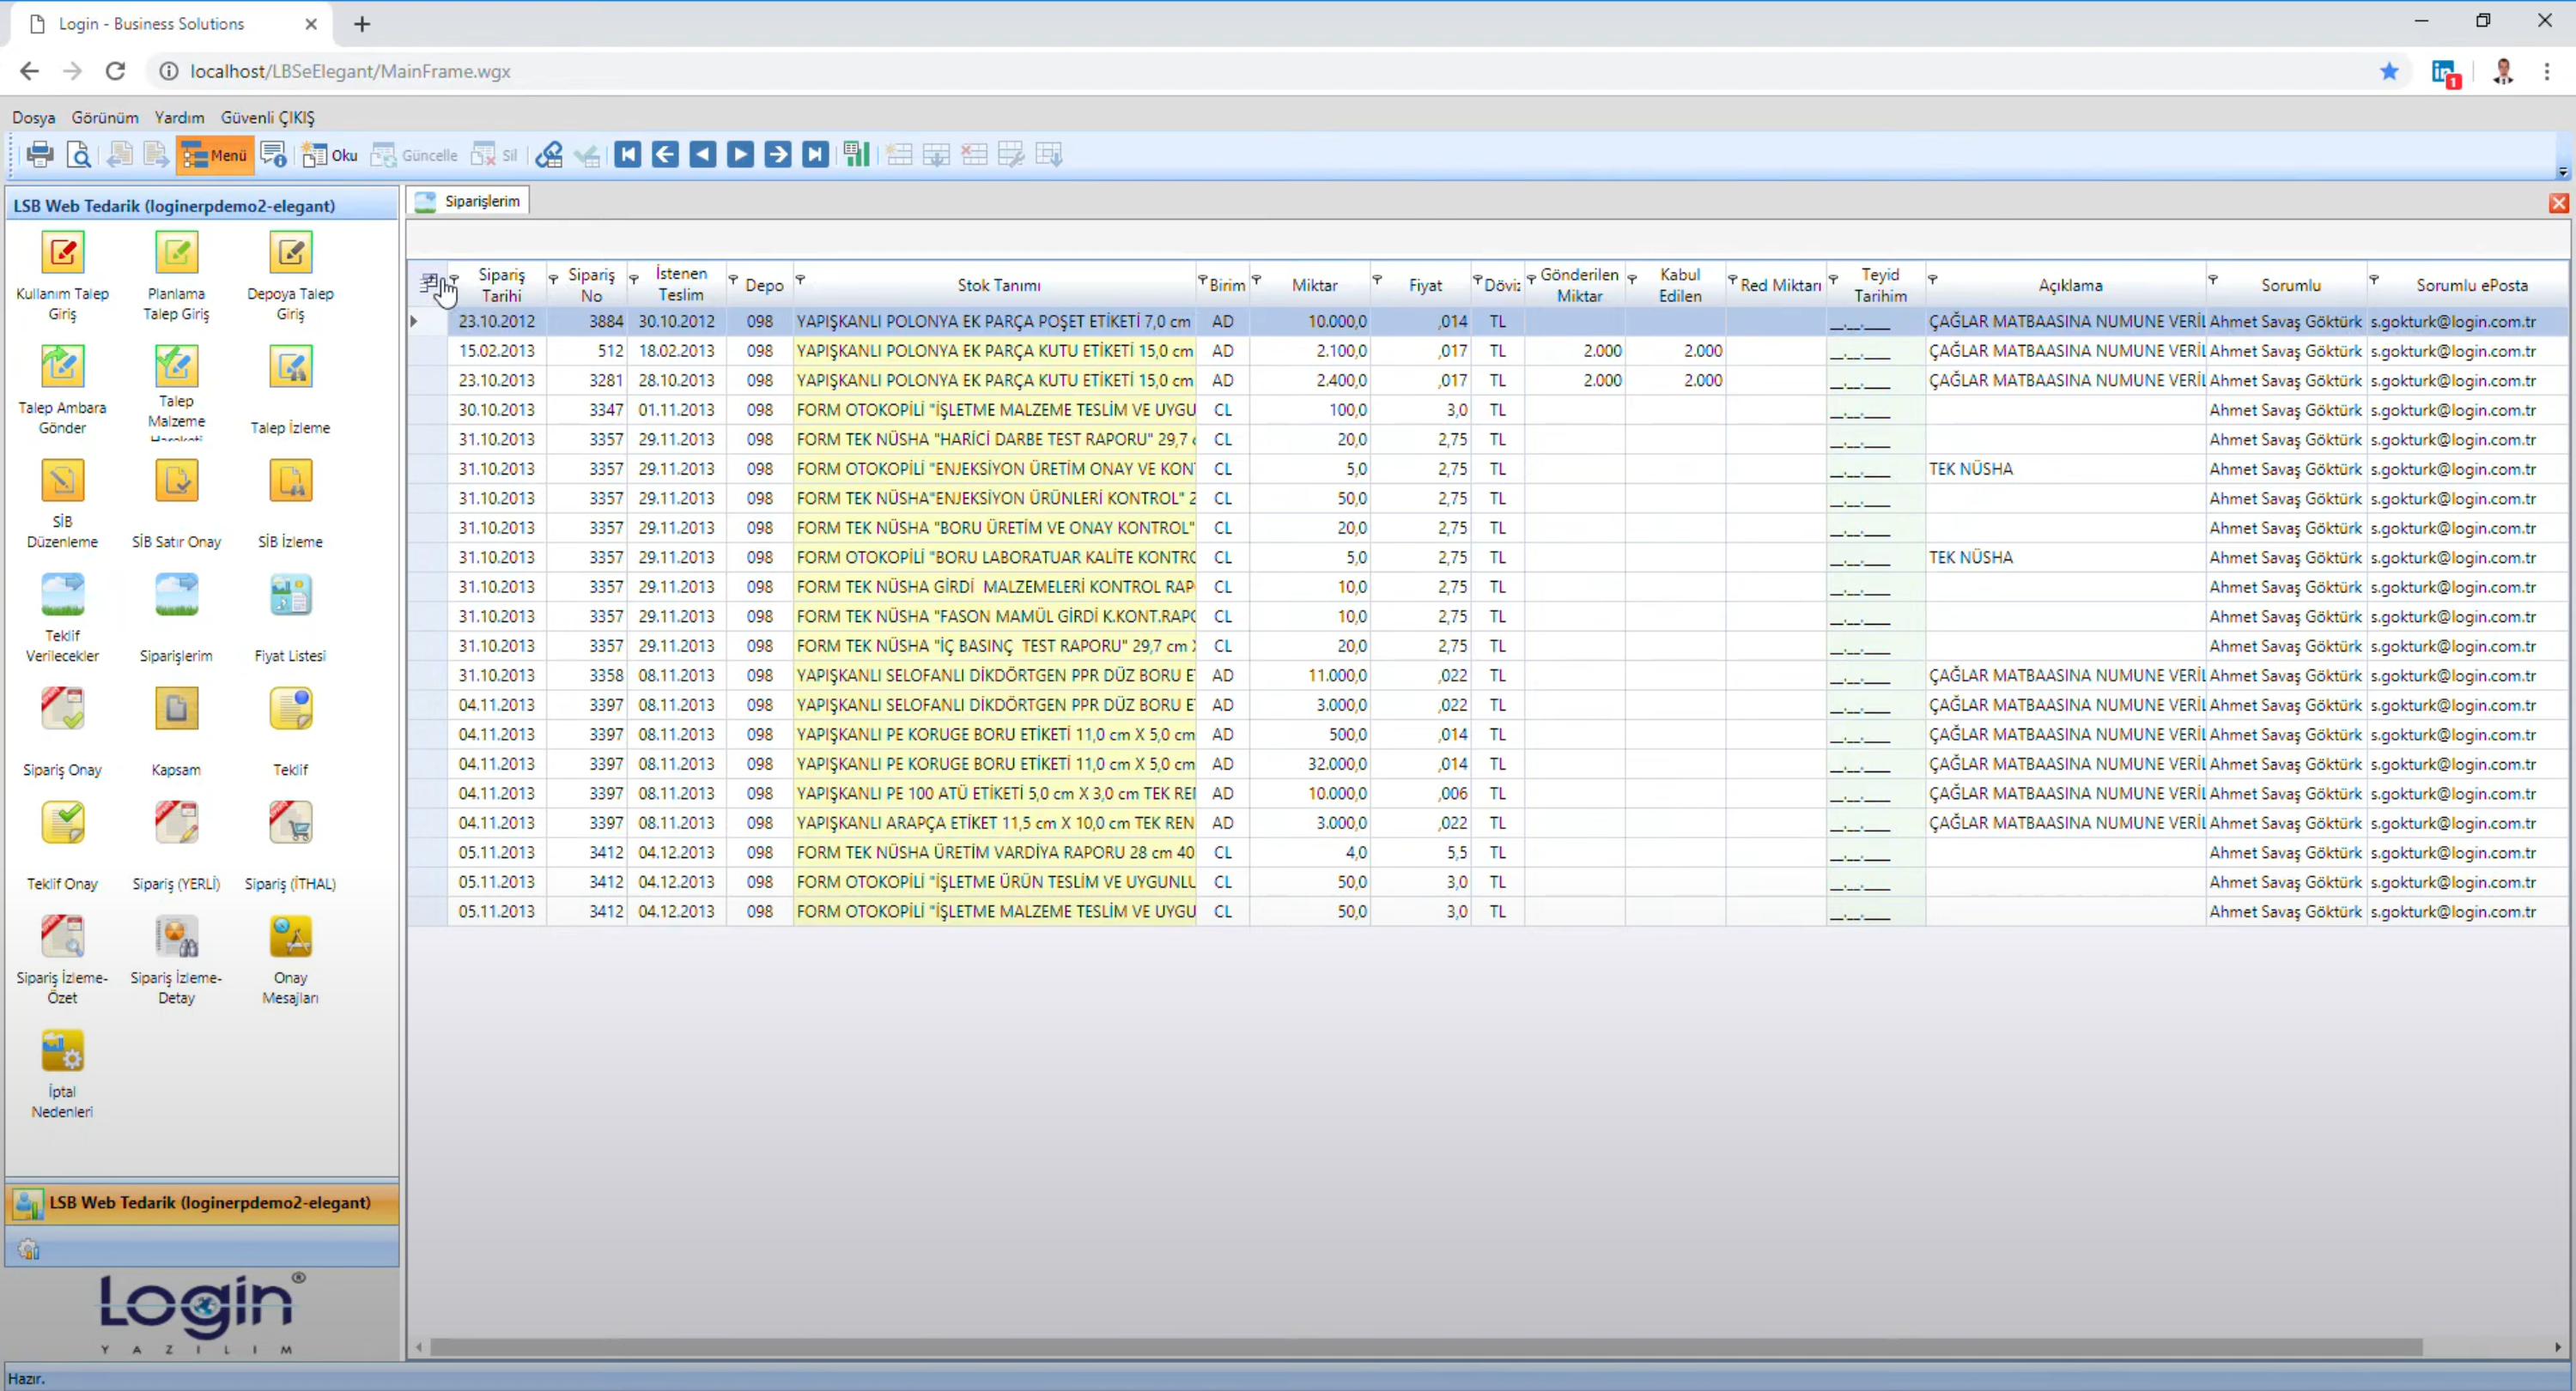
Task: Expand the toolbar overflow arrow at the right edge
Action: coord(2562,172)
